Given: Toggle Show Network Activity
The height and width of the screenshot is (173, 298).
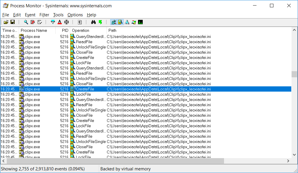Looking at the screenshot, I should click(x=127, y=22).
